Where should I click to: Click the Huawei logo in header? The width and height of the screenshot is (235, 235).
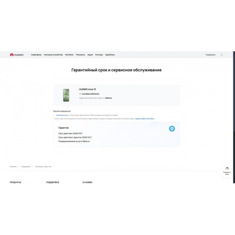tap(16, 55)
